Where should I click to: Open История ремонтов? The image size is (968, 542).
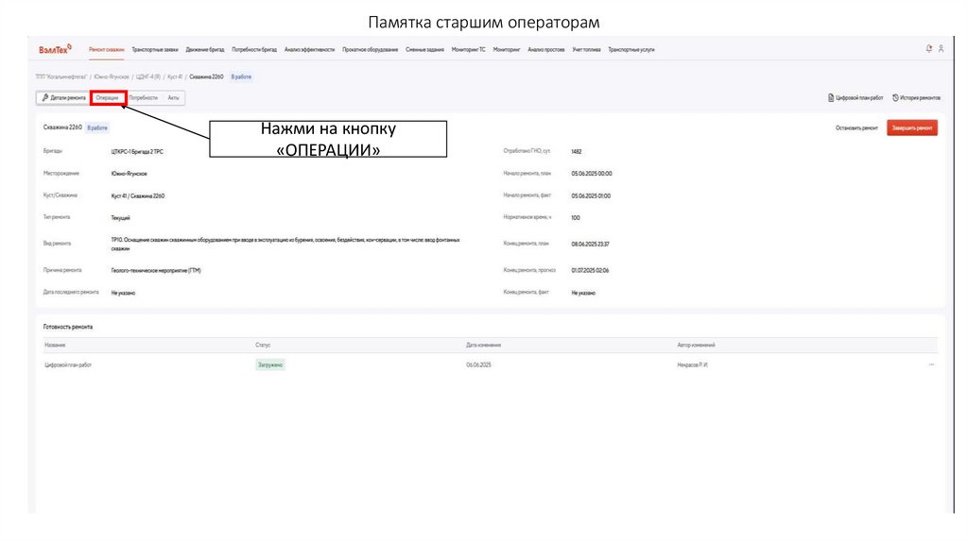pyautogui.click(x=916, y=97)
